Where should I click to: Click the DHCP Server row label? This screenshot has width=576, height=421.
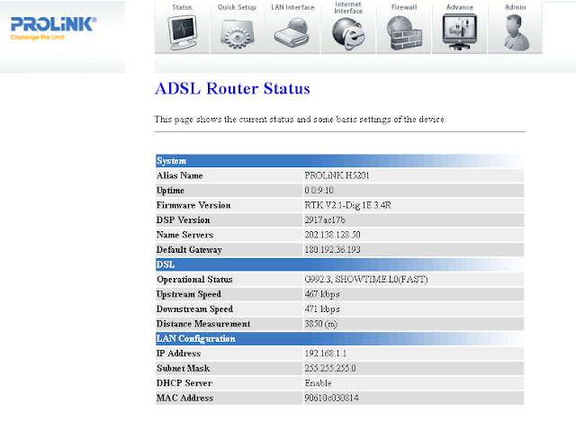[x=184, y=383]
